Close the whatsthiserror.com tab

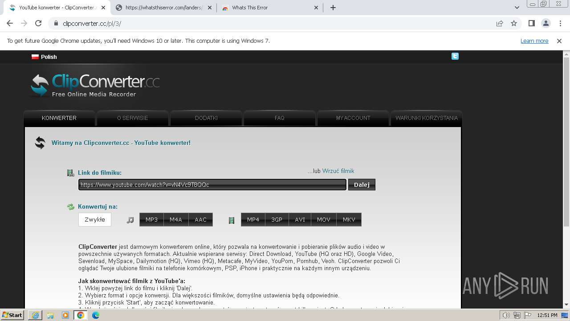210,8
